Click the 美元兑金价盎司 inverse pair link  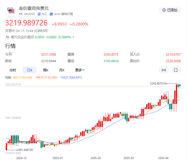[22, 37]
